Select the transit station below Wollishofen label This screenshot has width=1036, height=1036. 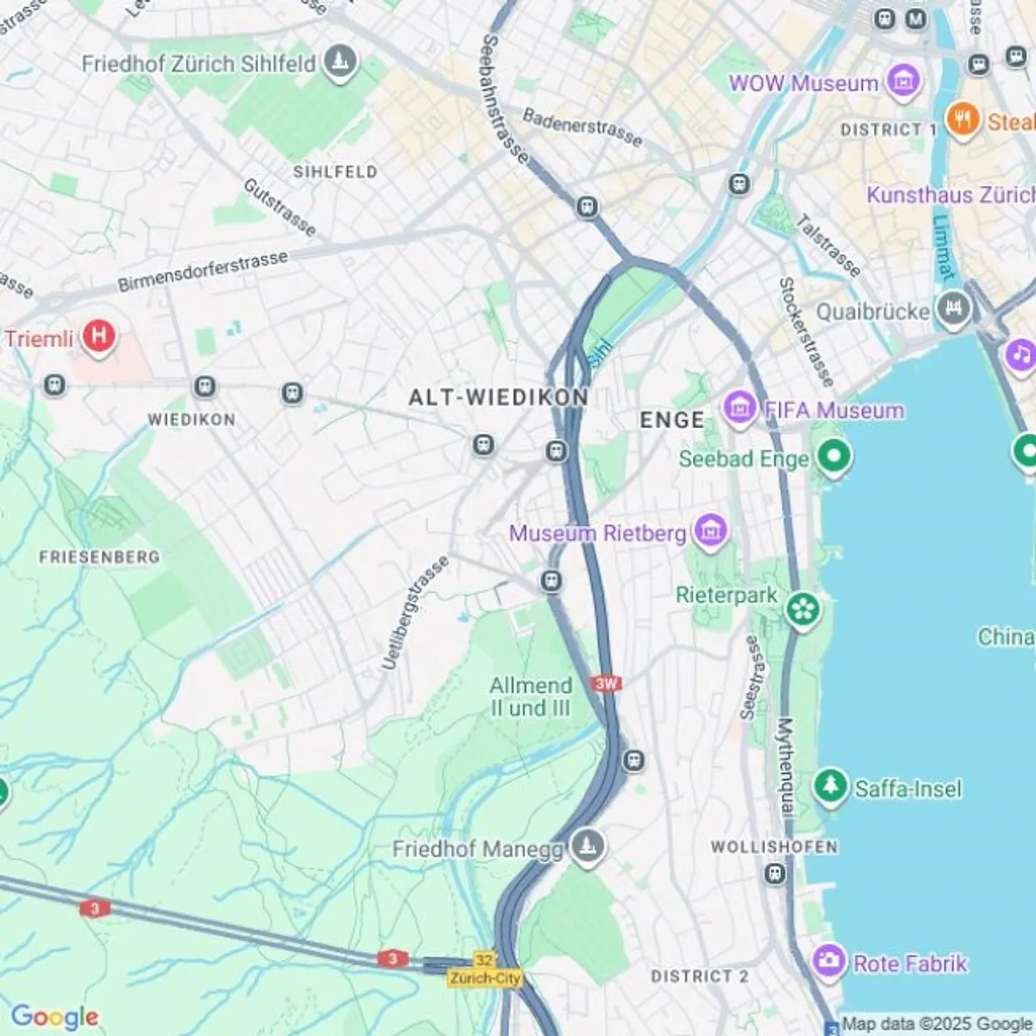click(775, 874)
